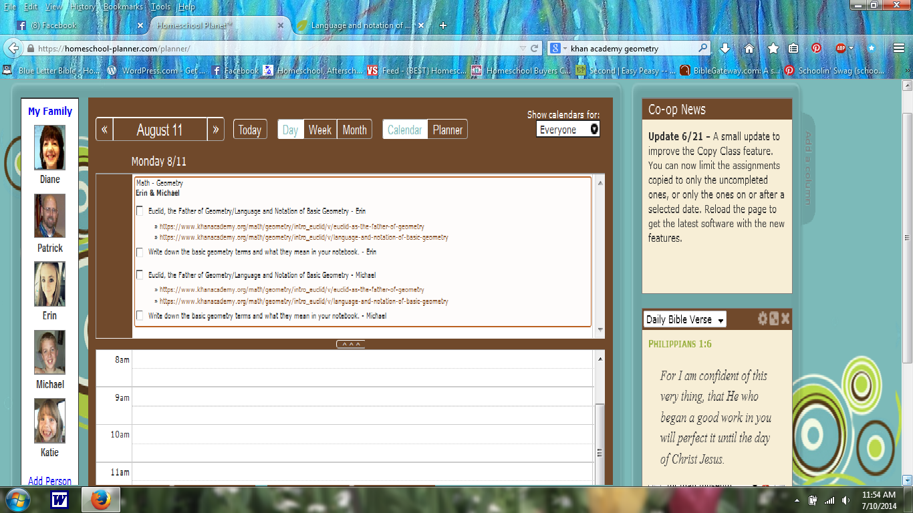Image resolution: width=913 pixels, height=513 pixels.
Task: Open the Firefox hamburger menu
Action: pos(899,48)
